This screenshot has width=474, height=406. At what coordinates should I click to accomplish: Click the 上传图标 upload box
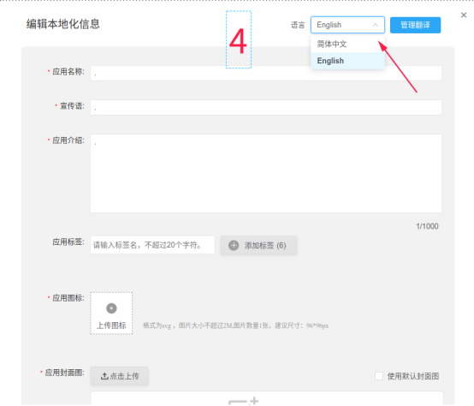coord(111,313)
